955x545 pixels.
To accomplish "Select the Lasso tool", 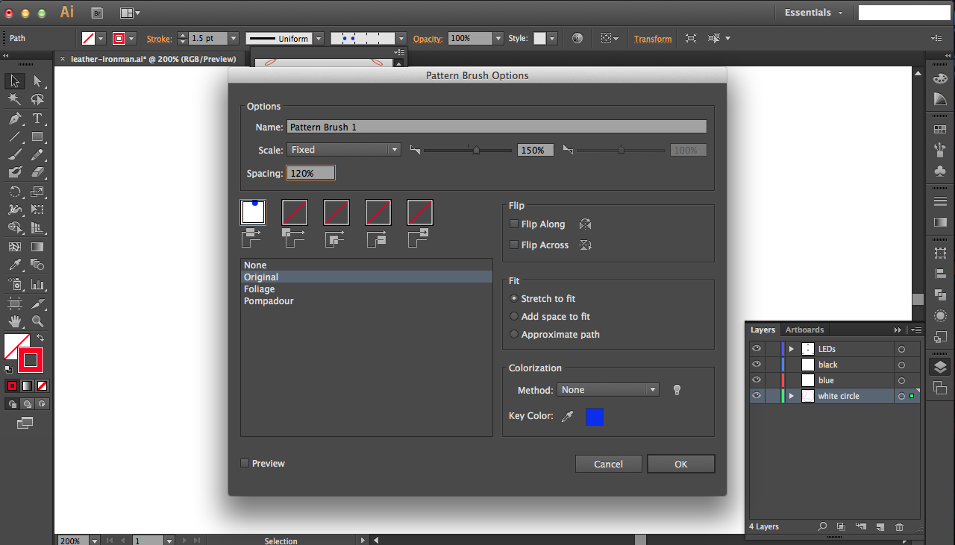I will pos(37,99).
